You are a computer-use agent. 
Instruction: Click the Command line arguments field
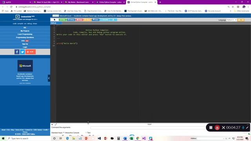(x=148, y=128)
